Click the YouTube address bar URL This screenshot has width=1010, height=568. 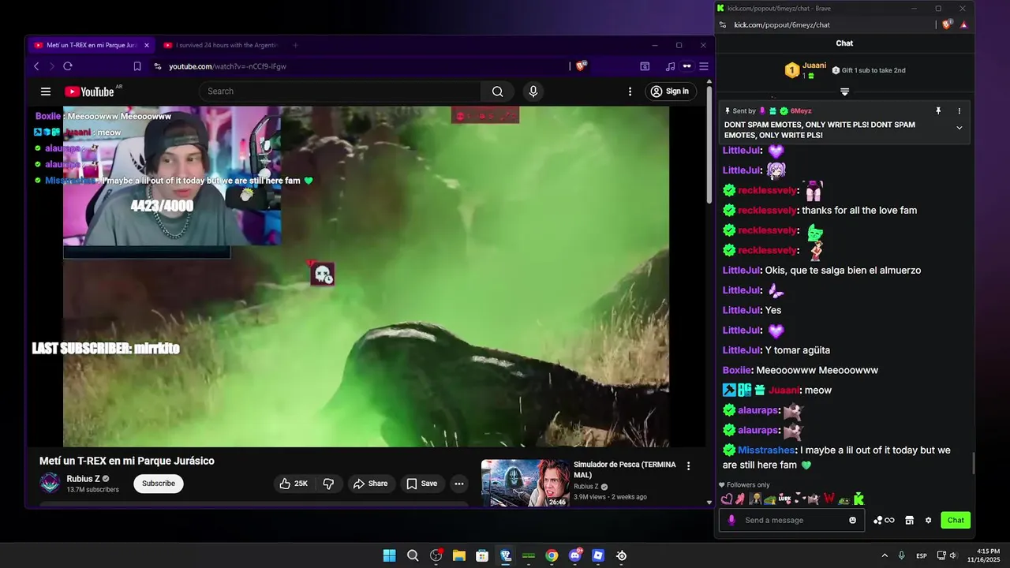(x=227, y=66)
